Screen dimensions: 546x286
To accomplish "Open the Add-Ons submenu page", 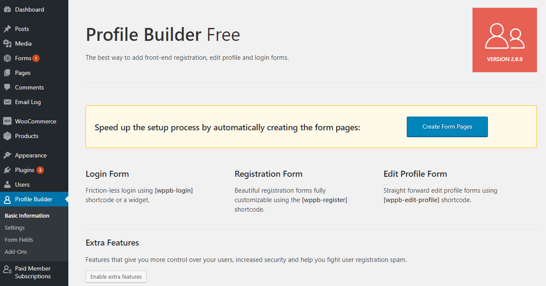I will click(x=16, y=252).
